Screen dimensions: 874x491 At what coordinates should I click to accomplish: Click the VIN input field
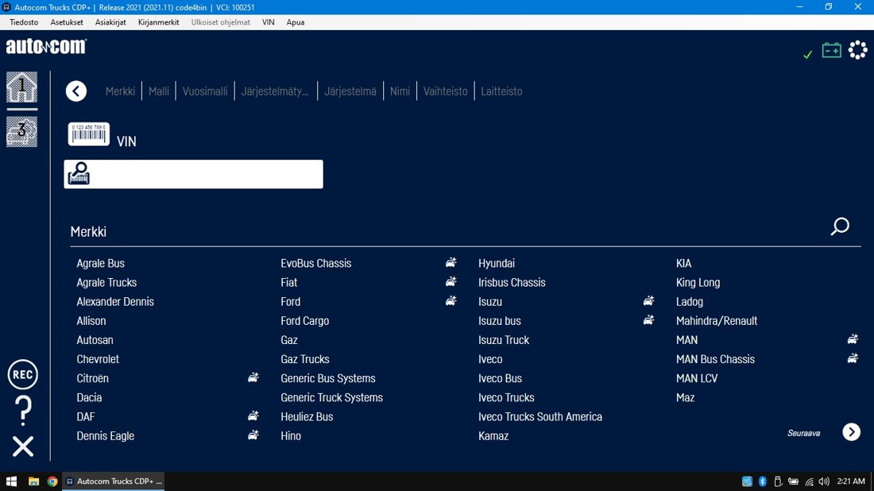[193, 174]
